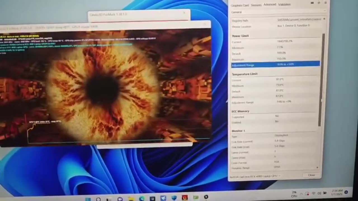
Task: Open the NVIDIA GeForce RTX 4060 GPU selector dropdown
Action: [x=255, y=176]
